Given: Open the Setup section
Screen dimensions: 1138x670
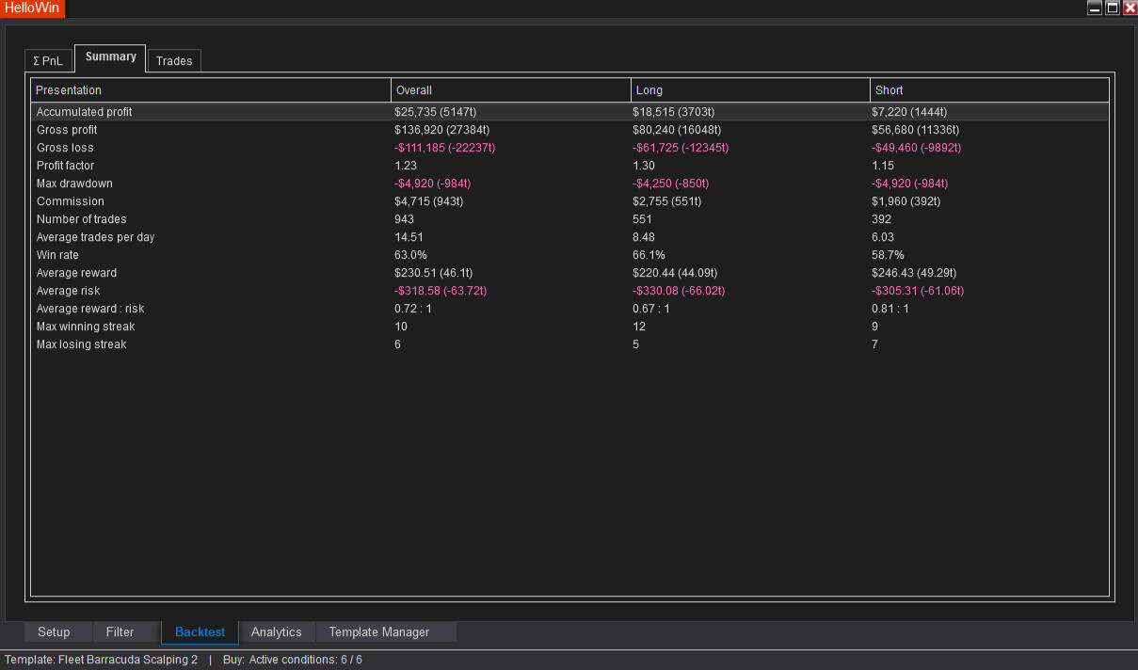Looking at the screenshot, I should click(x=54, y=632).
